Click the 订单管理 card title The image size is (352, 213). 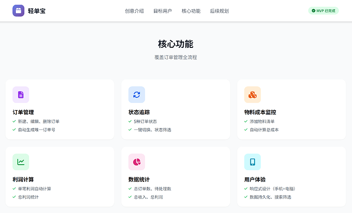tap(23, 112)
